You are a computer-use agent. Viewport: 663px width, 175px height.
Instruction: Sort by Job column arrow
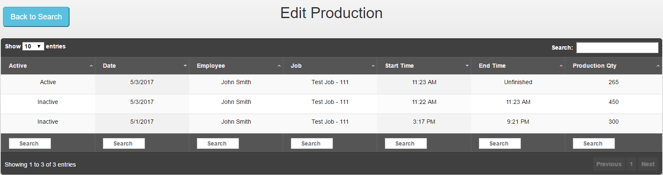coord(373,66)
